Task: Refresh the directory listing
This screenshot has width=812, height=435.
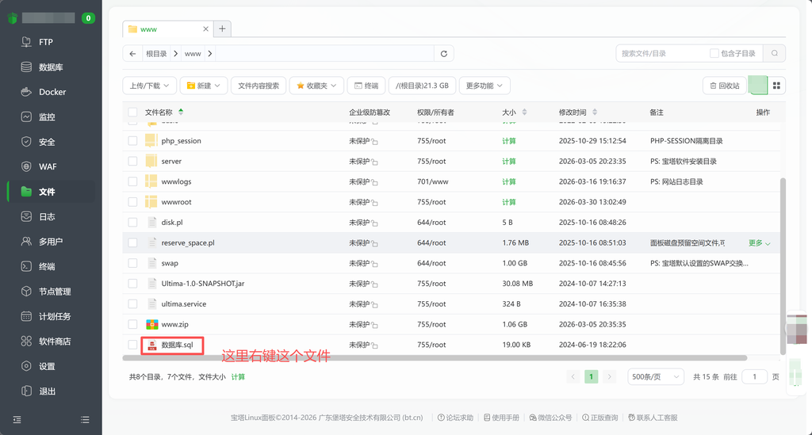Action: (444, 54)
